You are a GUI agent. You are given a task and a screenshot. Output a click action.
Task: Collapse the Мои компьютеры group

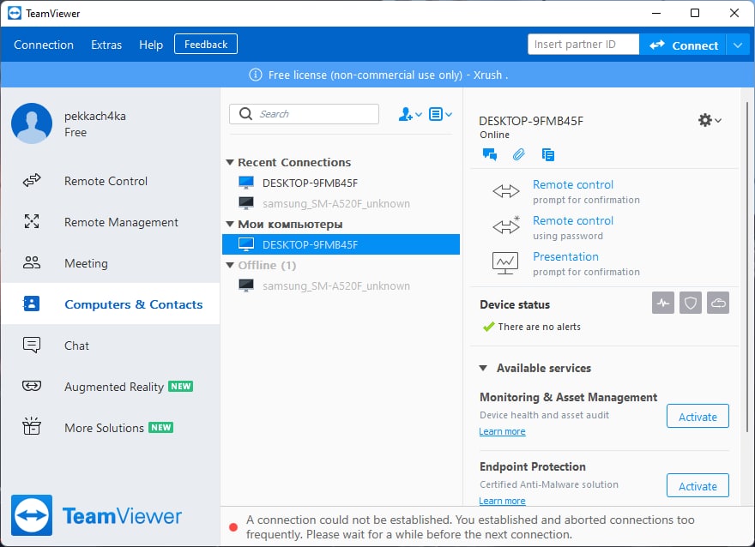[230, 224]
